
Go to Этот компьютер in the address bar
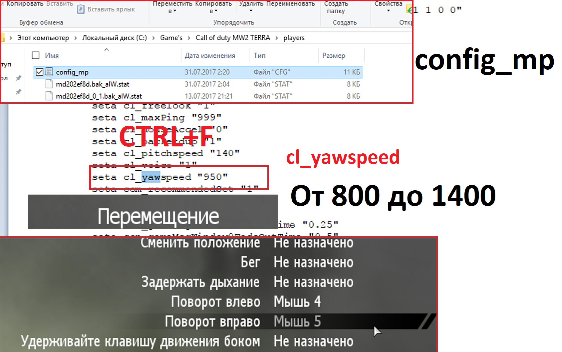coord(43,38)
